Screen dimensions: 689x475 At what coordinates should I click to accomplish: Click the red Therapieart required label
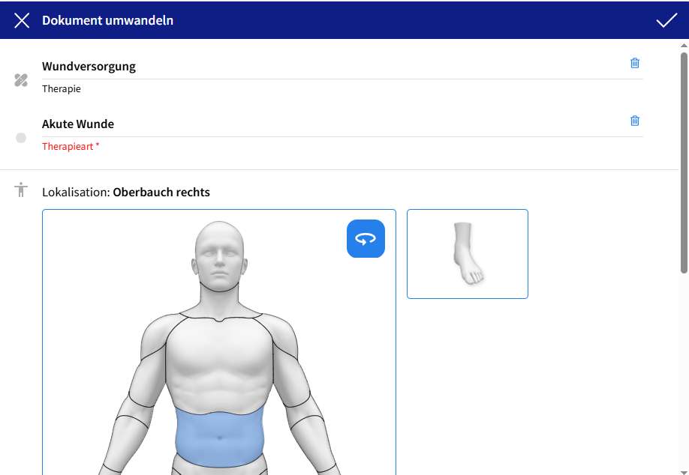(71, 147)
